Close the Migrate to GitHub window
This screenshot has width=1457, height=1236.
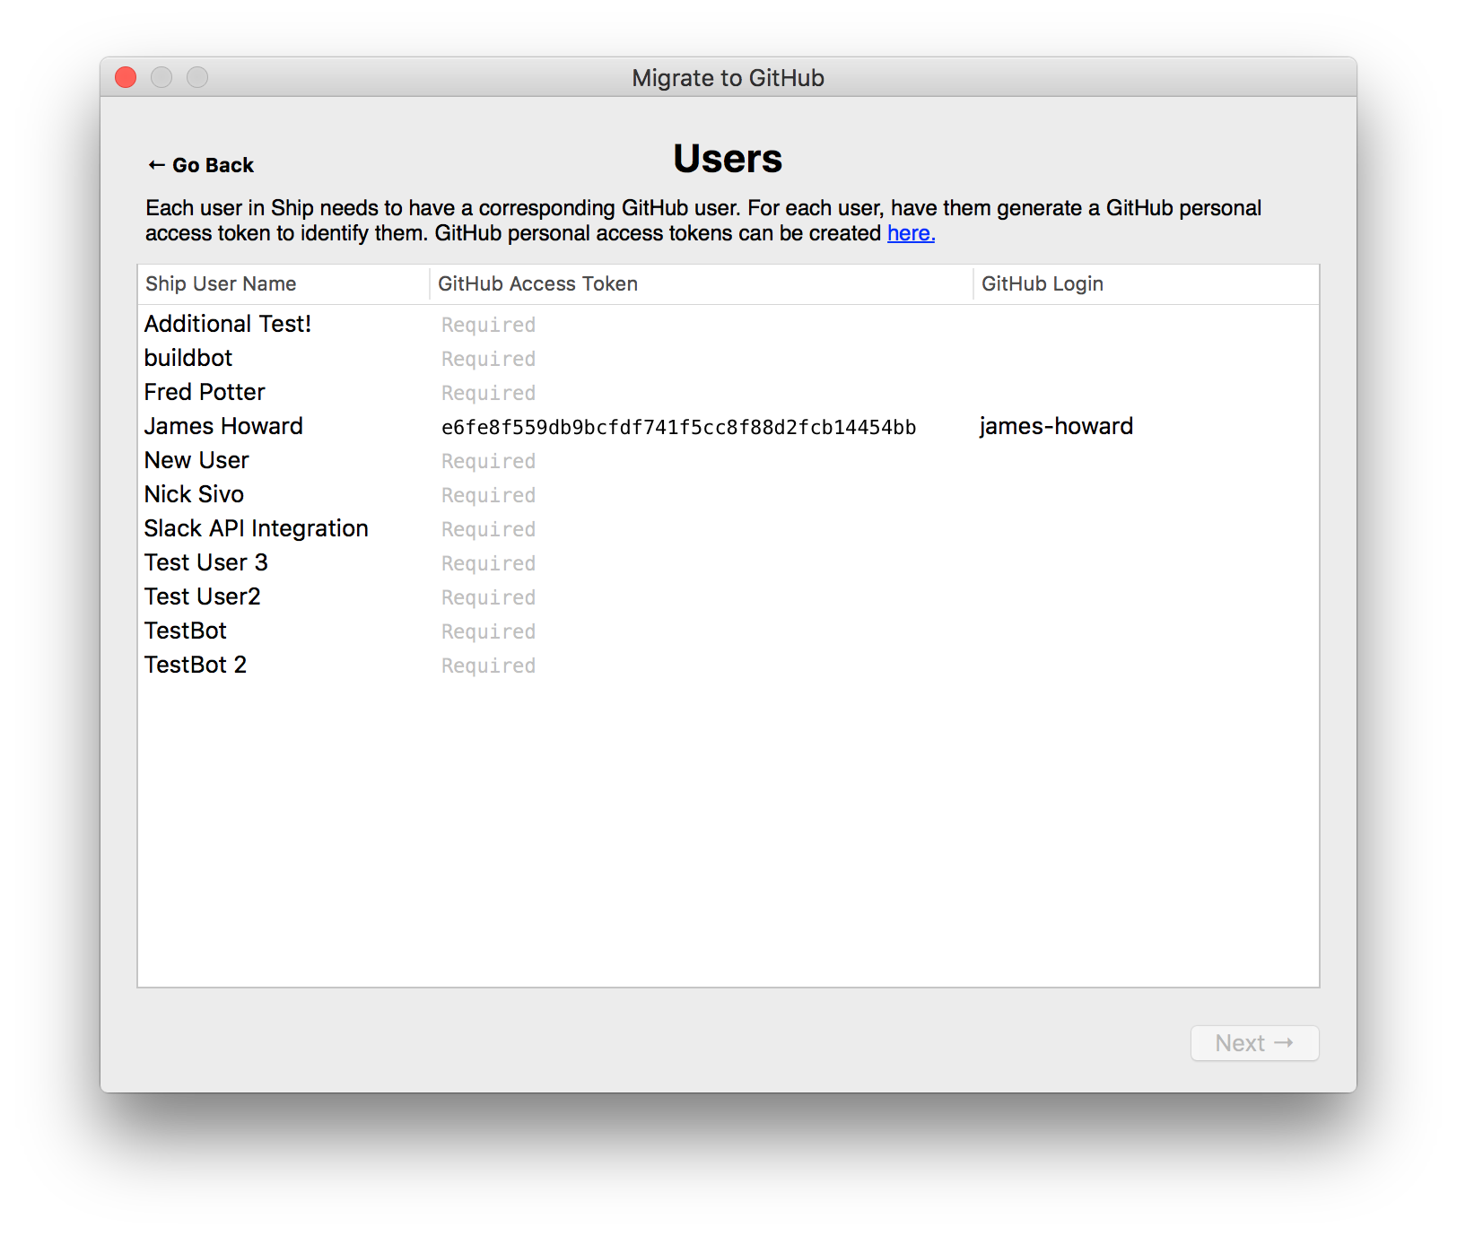pos(126,78)
